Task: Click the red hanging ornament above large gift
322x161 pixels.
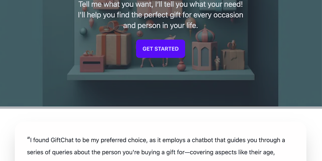Action: [x=92, y=21]
